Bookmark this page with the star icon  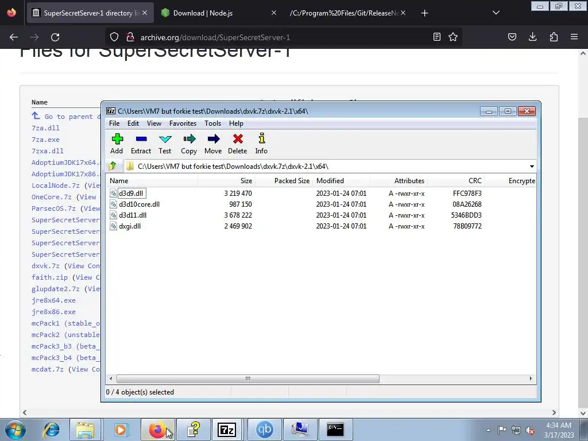[453, 37]
